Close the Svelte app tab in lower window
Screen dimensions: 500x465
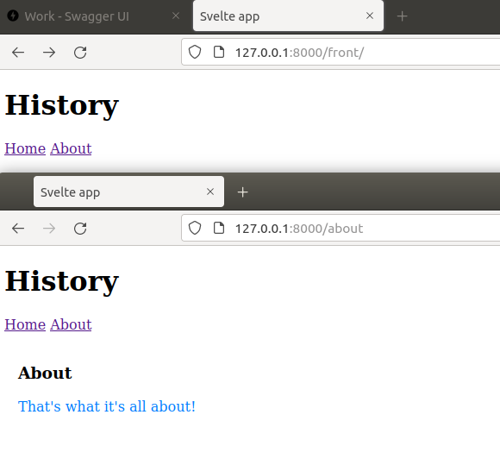coord(210,192)
